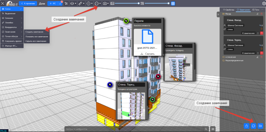Image resolution: width=266 pixels, height=132 pixels.
Task: Expand the Координаты submenu
Action: pos(12,27)
